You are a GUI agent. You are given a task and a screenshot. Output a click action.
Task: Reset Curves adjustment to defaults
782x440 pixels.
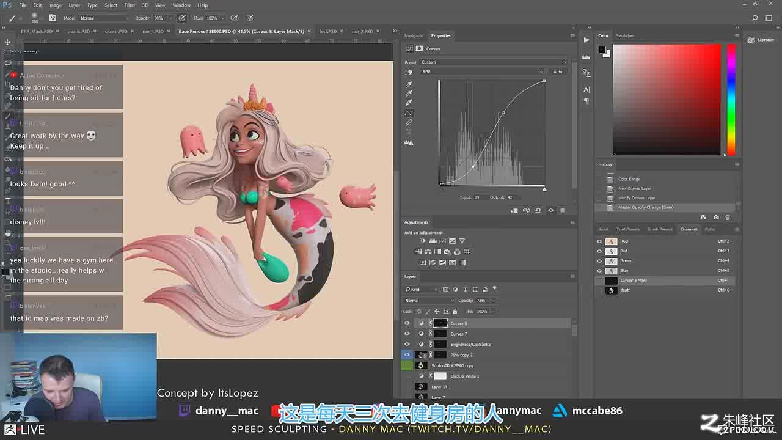pos(538,210)
